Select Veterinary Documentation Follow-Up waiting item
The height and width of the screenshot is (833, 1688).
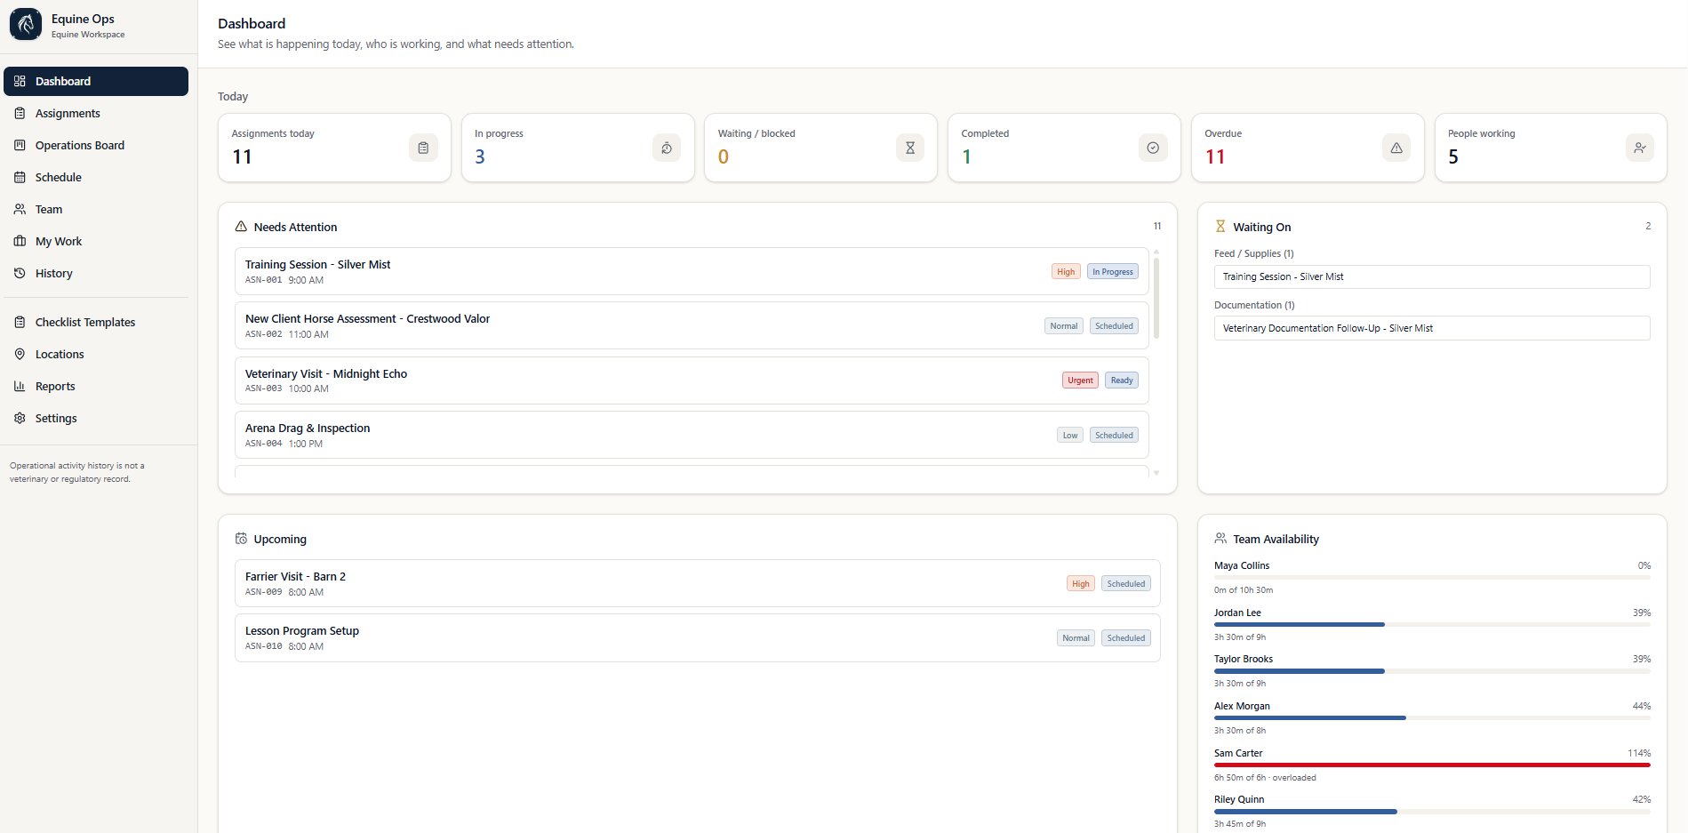1432,328
